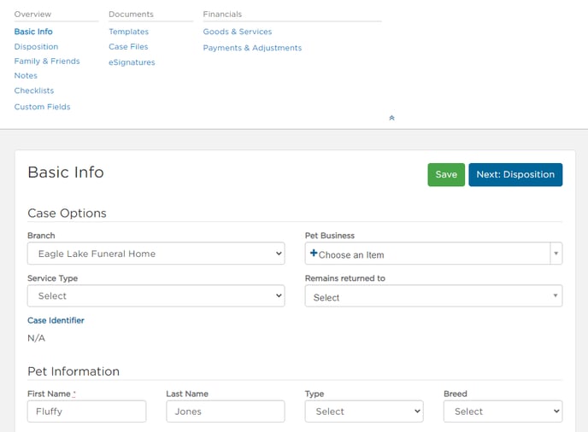
Task: Click Next: Disposition button
Action: pos(515,175)
